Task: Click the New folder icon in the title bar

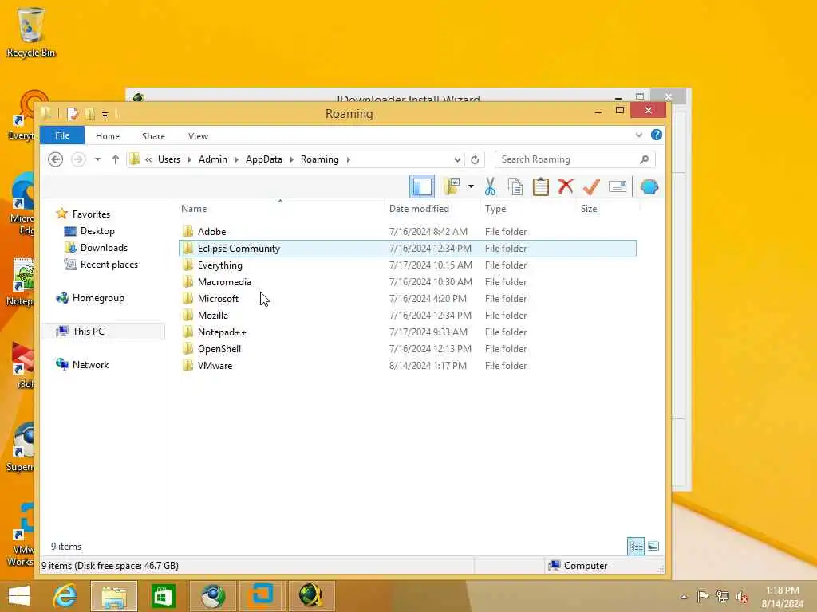Action: [x=89, y=113]
